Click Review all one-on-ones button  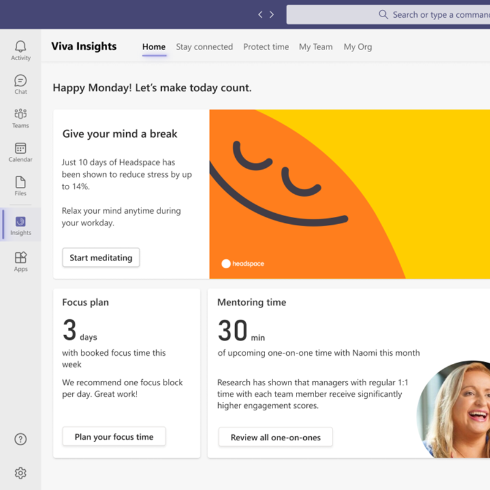276,437
